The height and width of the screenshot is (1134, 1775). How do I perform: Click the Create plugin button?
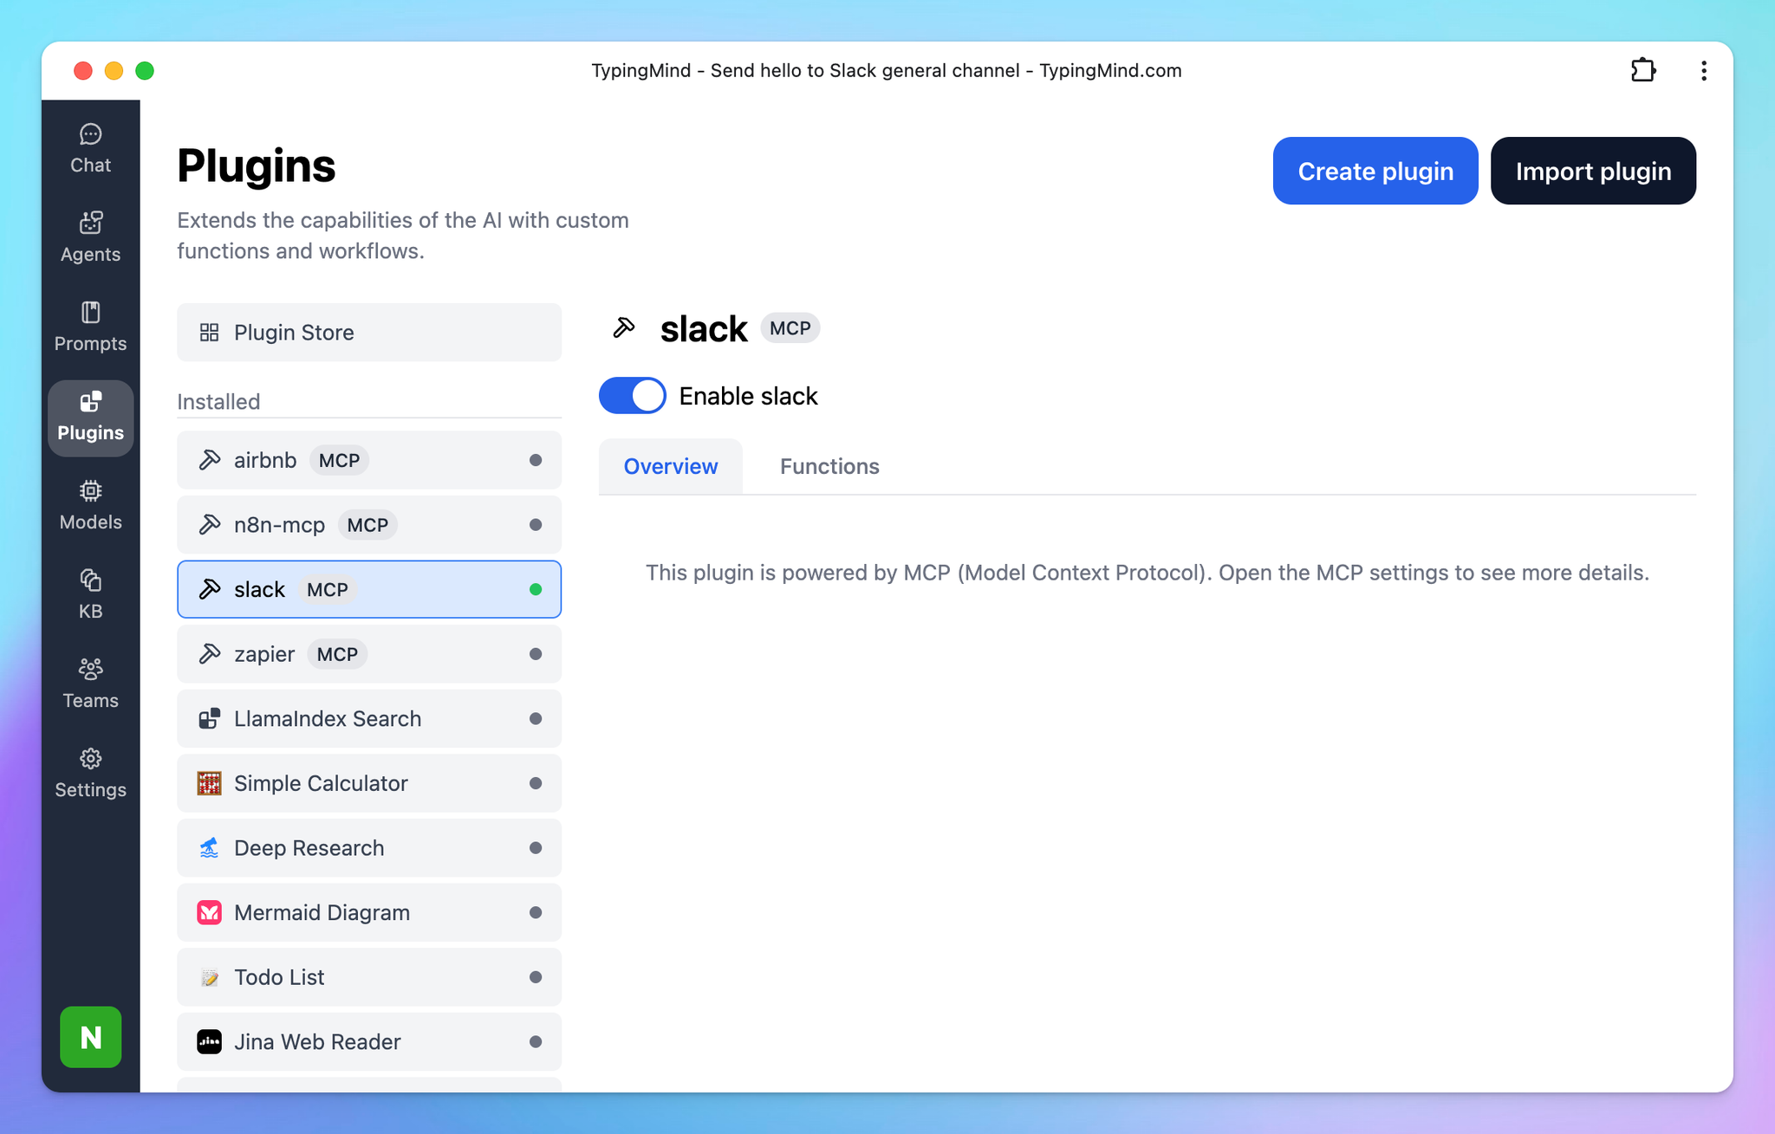pos(1375,171)
